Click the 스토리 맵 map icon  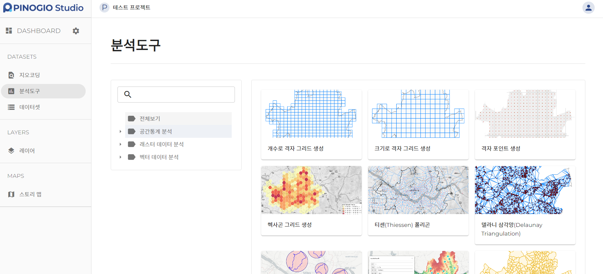pyautogui.click(x=11, y=194)
